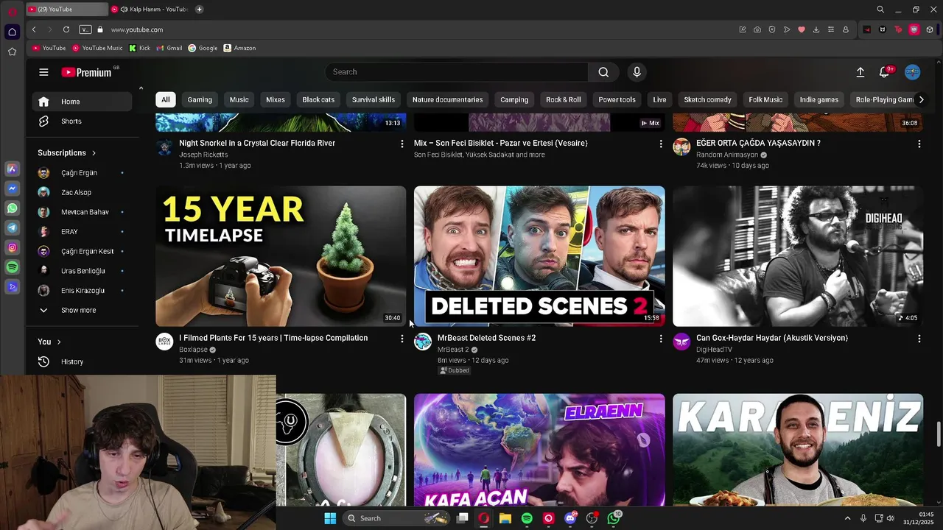This screenshot has width=943, height=530.
Task: Open taskbar volume speaker icon
Action: click(x=890, y=518)
